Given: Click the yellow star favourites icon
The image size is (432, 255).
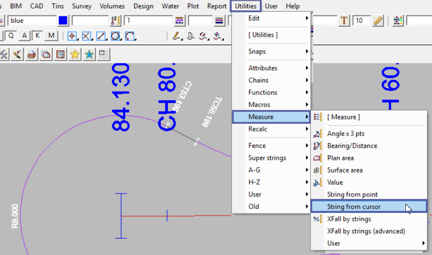Looking at the screenshot, I should 75,54.
